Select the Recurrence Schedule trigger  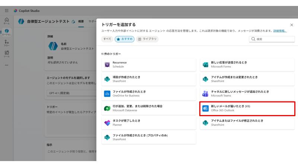149,65
